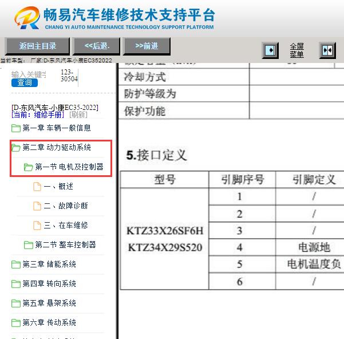Click document icon beside 一、概述
This screenshot has height=339, width=344.
click(37, 187)
